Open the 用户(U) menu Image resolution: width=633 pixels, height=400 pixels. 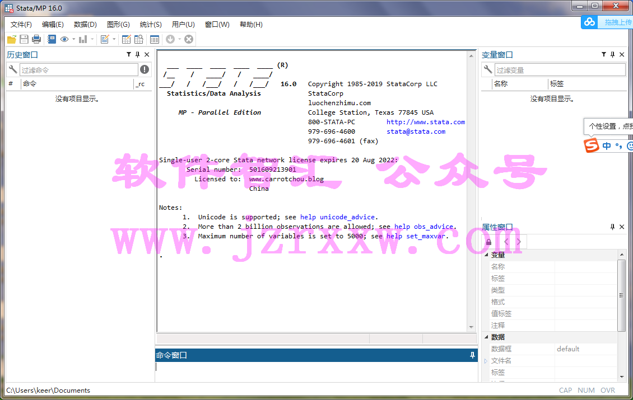click(x=183, y=25)
